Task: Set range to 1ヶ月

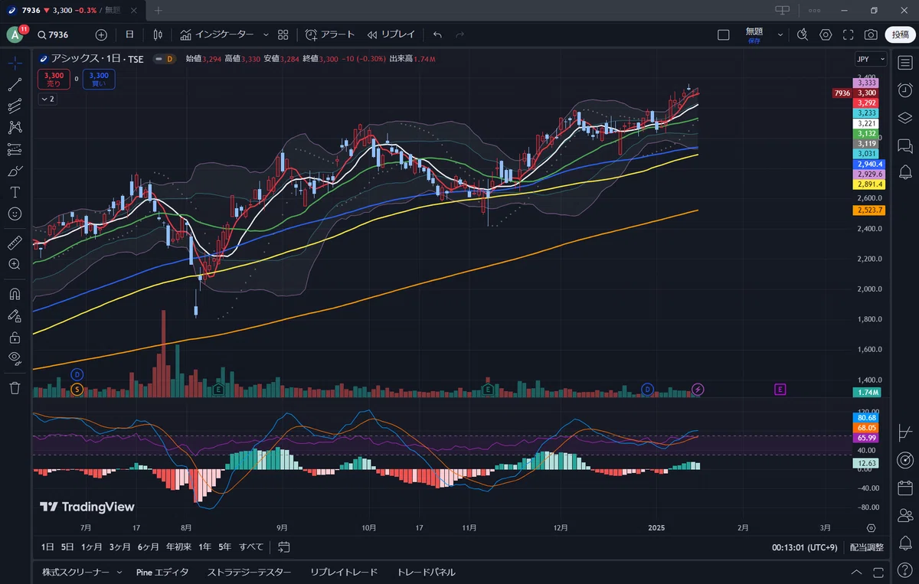Action: 92,547
